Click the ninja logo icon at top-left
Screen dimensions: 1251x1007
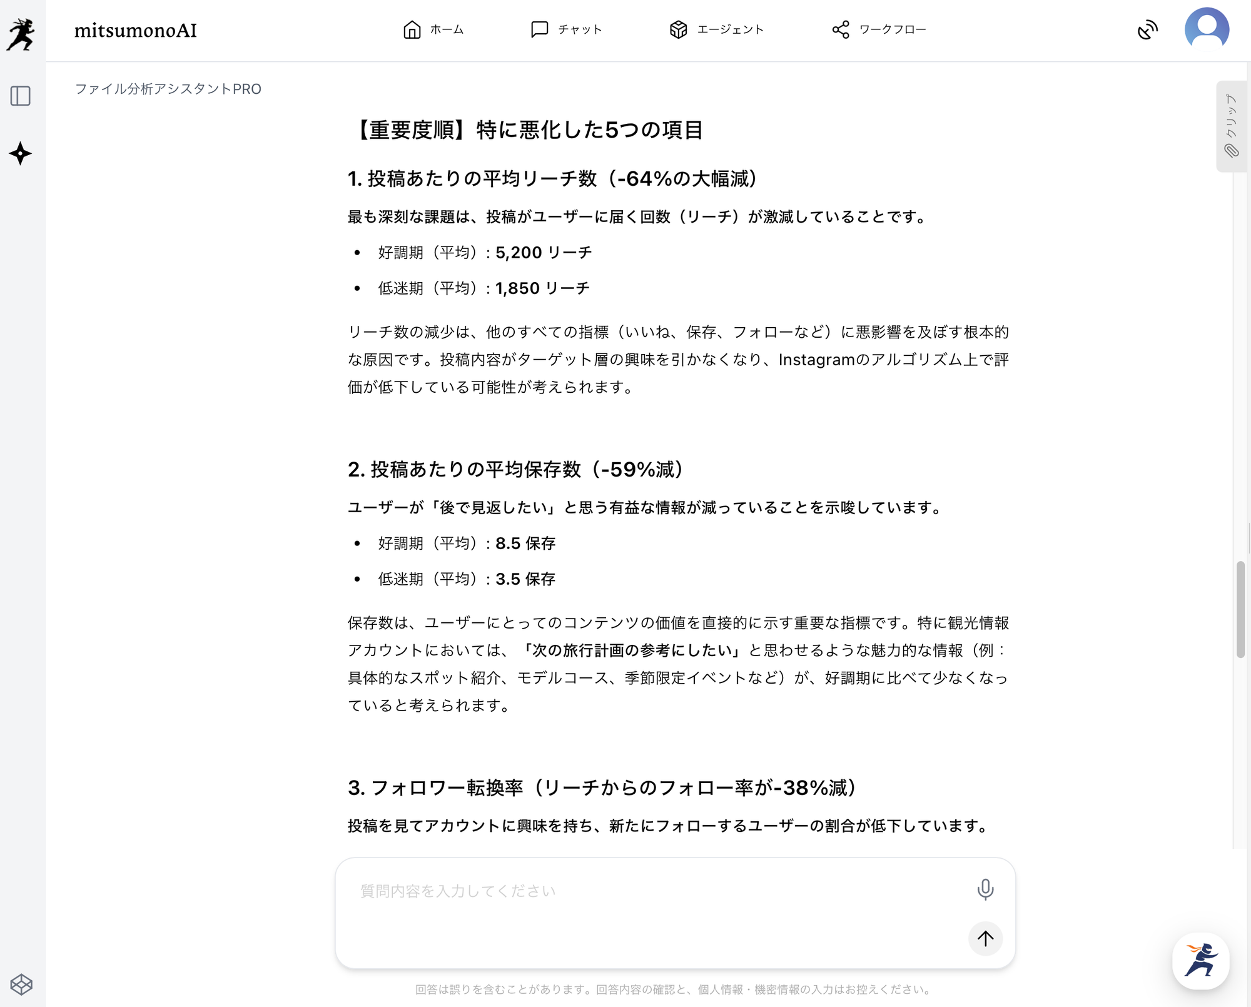tap(21, 34)
